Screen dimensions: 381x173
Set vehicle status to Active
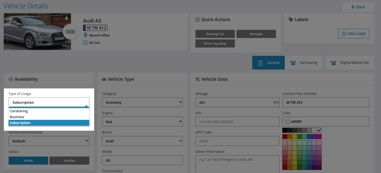(28, 160)
